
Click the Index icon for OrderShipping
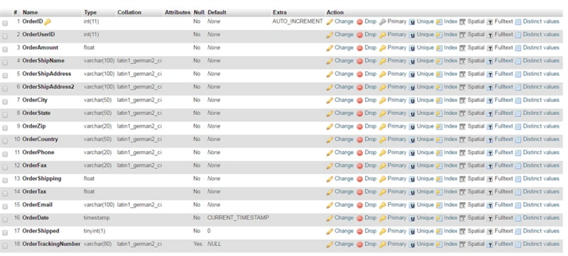(x=439, y=179)
